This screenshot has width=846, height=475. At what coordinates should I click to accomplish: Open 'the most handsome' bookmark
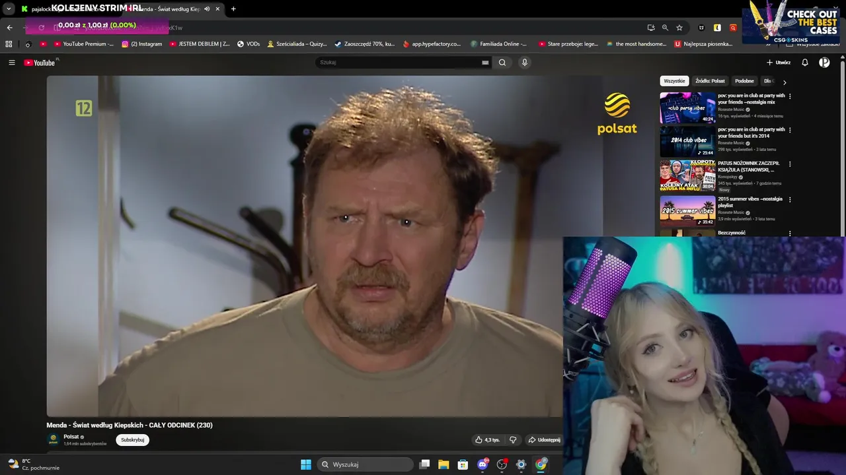point(636,44)
